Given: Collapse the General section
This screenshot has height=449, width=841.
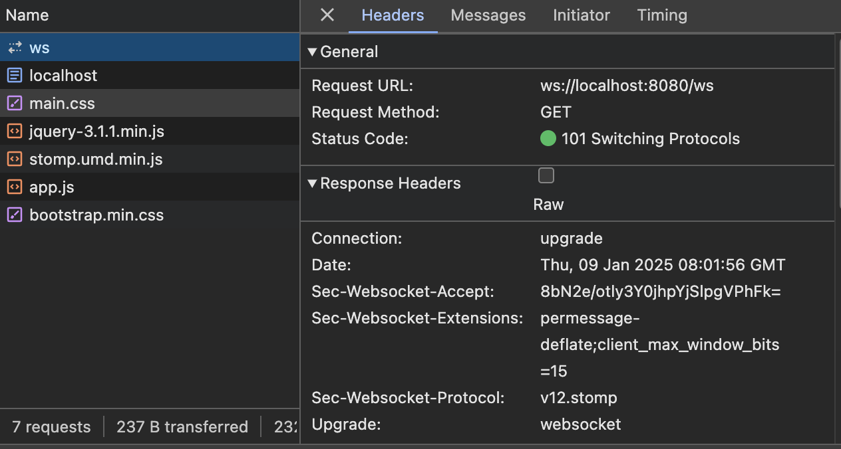Looking at the screenshot, I should tap(313, 51).
